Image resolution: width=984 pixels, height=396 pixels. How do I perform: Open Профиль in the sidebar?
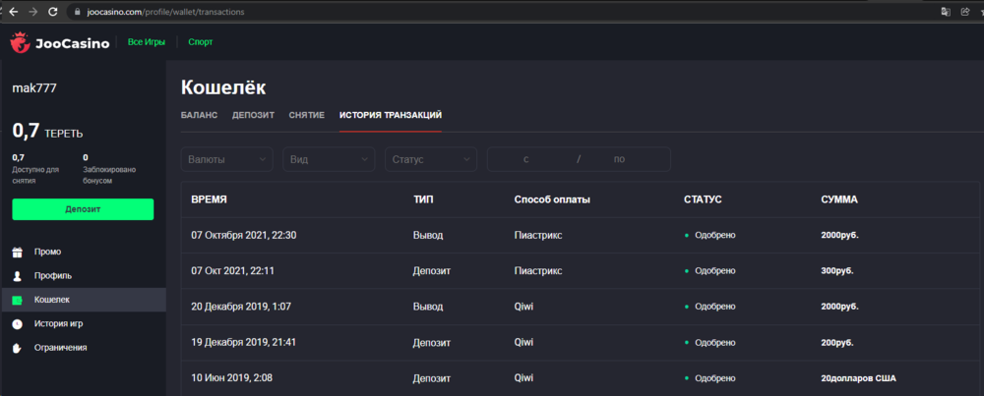pos(53,276)
